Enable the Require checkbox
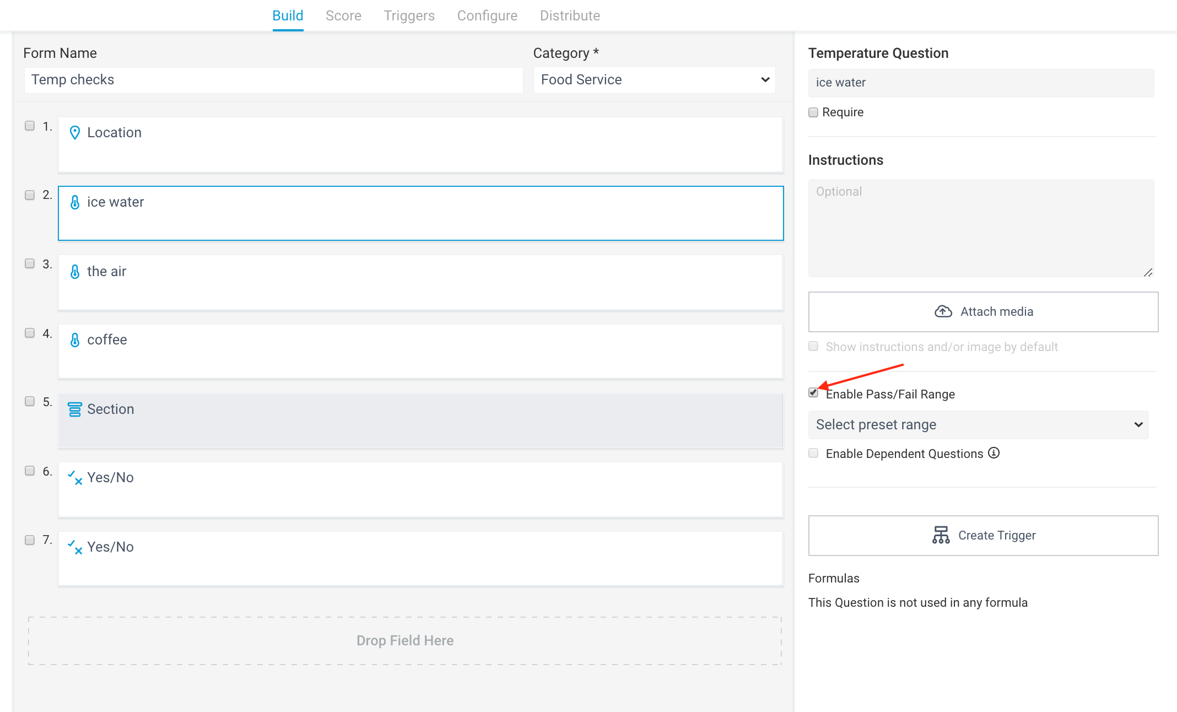Image resolution: width=1177 pixels, height=712 pixels. point(813,112)
